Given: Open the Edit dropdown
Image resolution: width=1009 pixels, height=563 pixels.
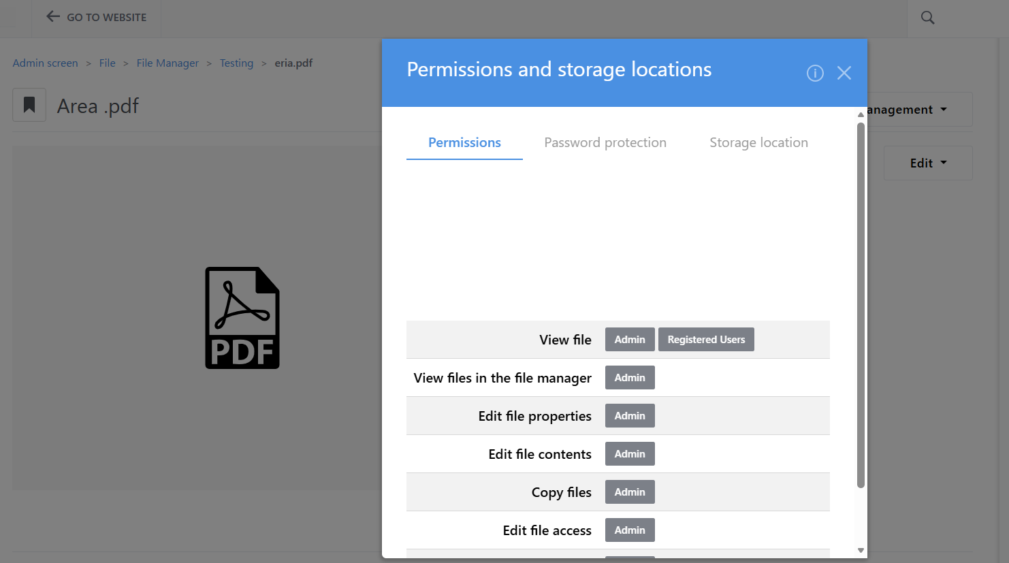Looking at the screenshot, I should tap(928, 163).
